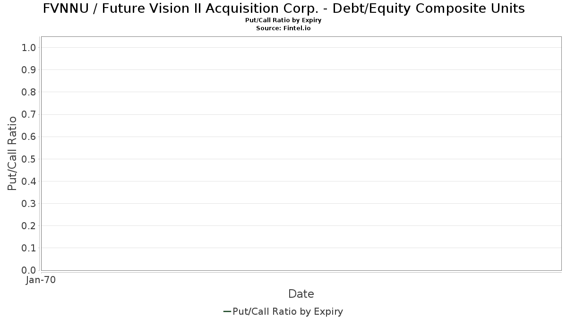The image size is (567, 319).
Task: Click the Source: Fintel.io text
Action: tap(283, 28)
